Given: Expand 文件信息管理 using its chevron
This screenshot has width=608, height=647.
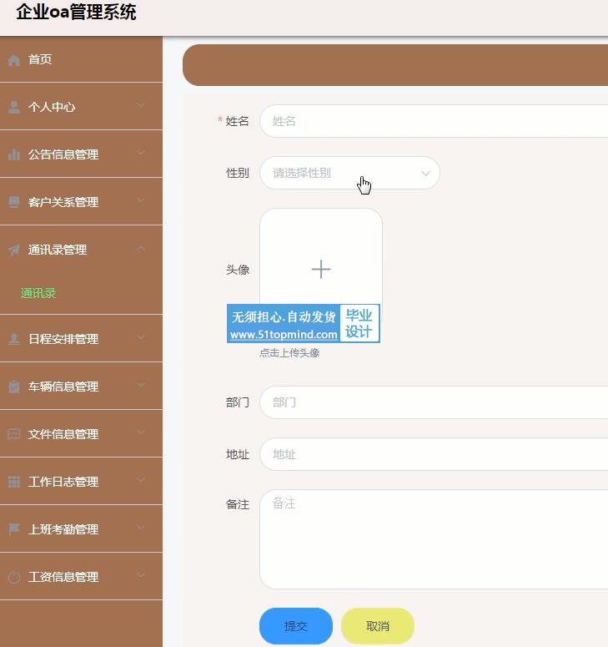Looking at the screenshot, I should pos(141,432).
